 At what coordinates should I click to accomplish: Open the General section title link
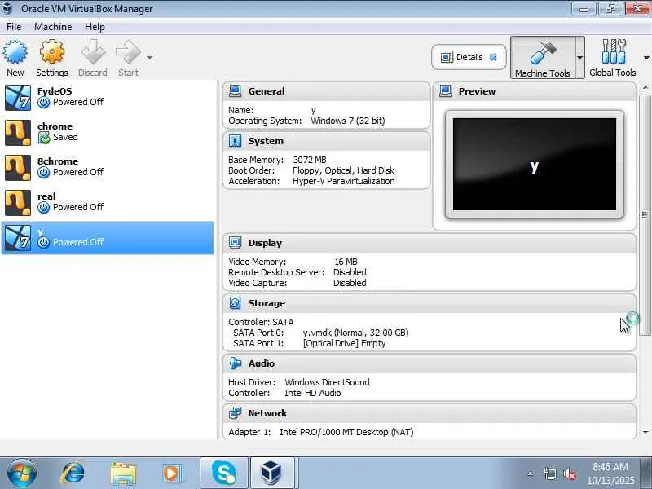[x=267, y=91]
